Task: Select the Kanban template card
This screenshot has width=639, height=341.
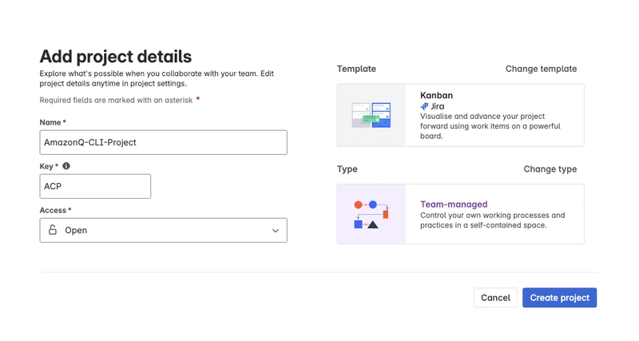Action: pyautogui.click(x=461, y=115)
